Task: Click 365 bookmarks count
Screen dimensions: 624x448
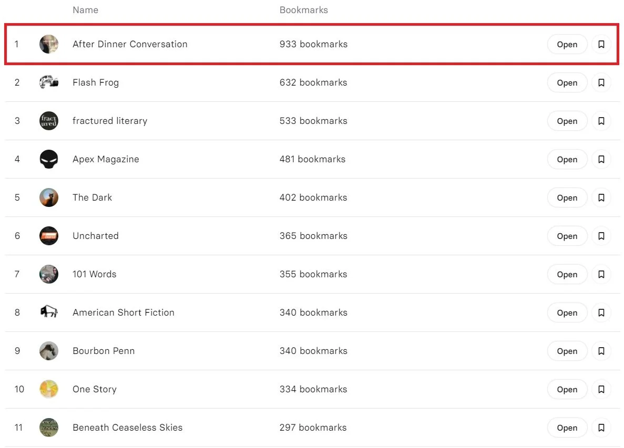Action: click(313, 236)
